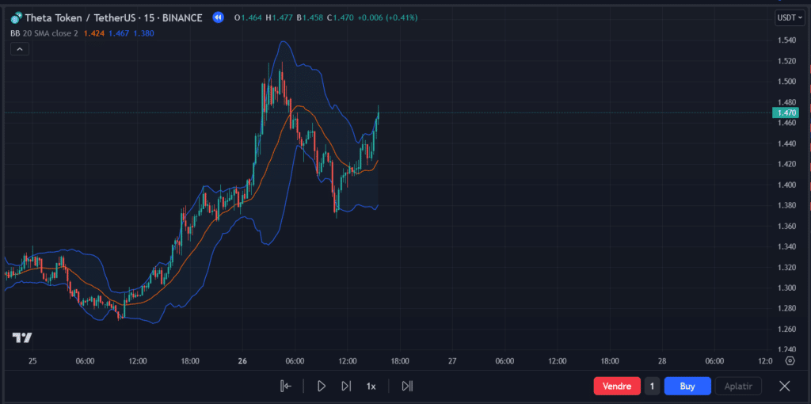
Task: Close the replay toolbar with the X
Action: click(785, 386)
